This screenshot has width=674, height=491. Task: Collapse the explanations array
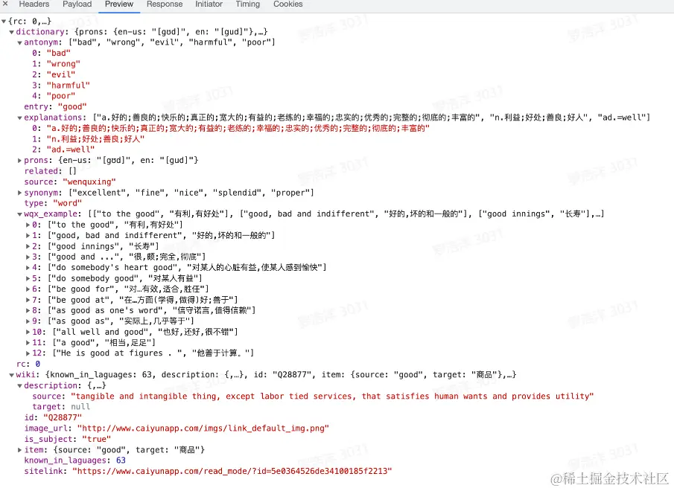point(20,118)
